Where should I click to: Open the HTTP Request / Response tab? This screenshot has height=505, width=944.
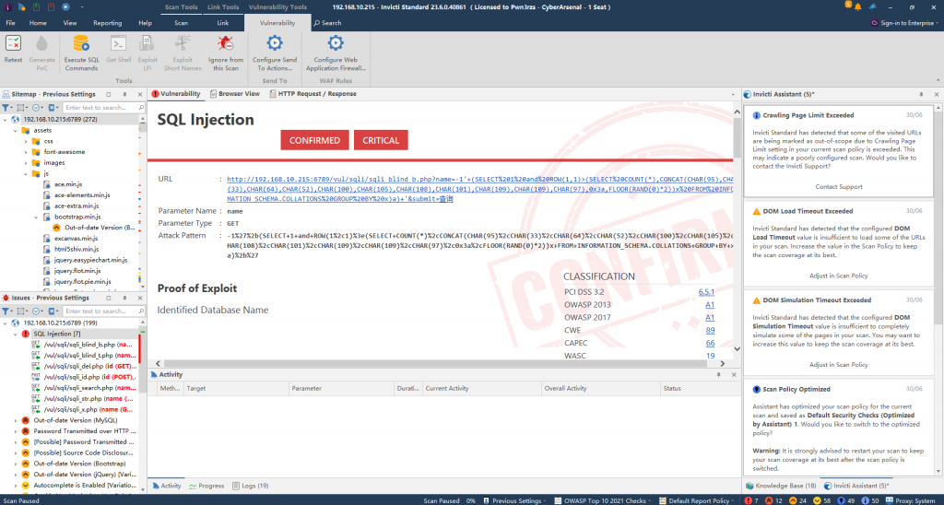click(x=313, y=94)
